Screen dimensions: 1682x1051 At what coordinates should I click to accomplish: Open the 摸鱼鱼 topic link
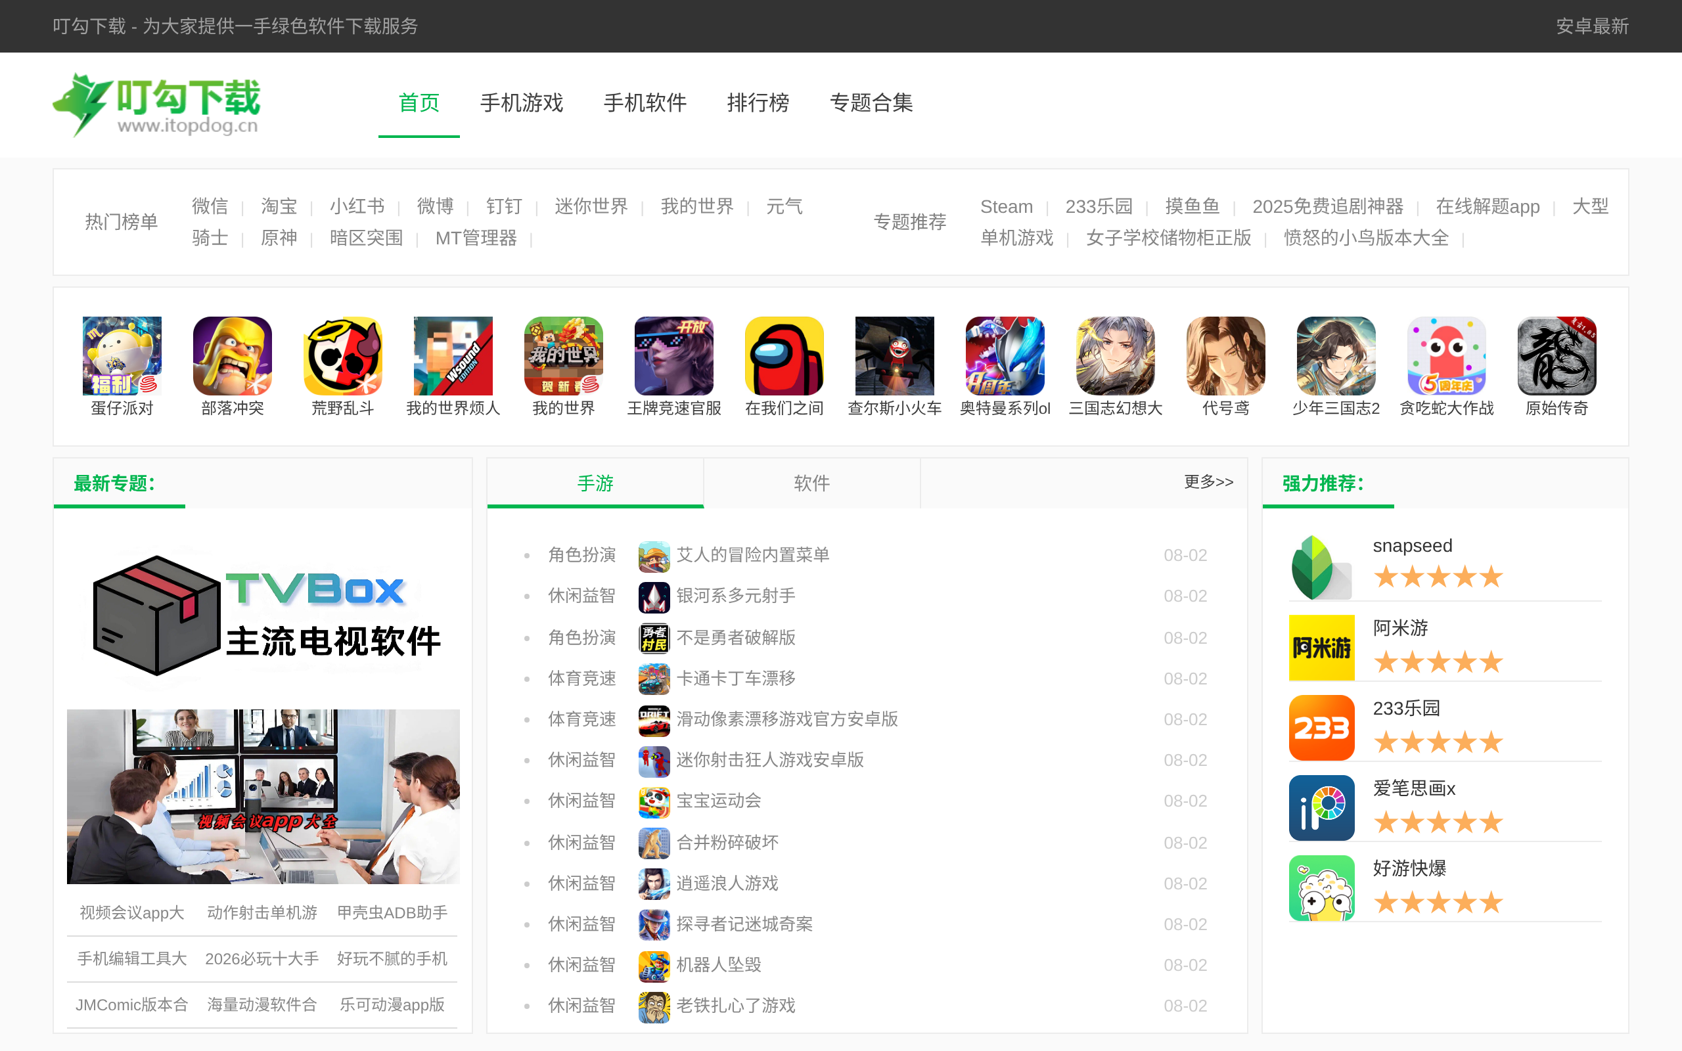1192,206
